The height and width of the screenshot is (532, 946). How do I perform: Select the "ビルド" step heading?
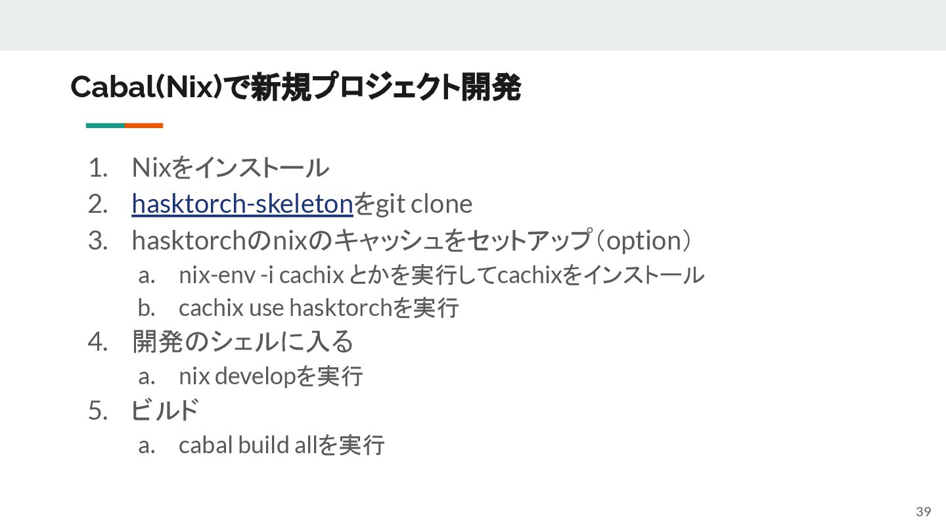165,411
